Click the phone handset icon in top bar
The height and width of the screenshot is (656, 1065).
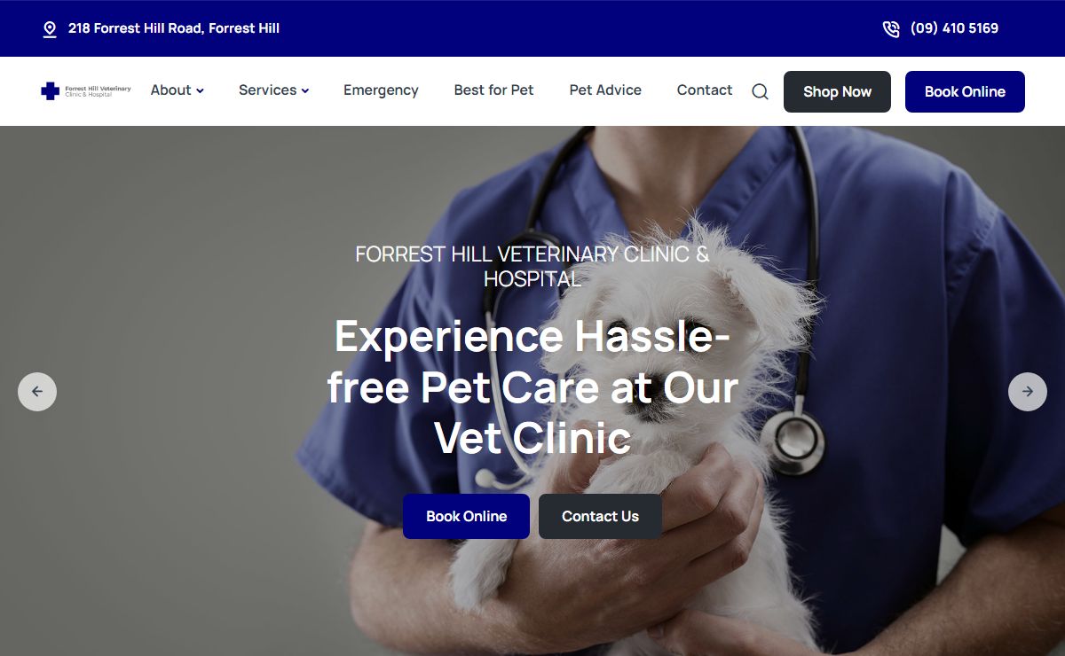tap(891, 29)
